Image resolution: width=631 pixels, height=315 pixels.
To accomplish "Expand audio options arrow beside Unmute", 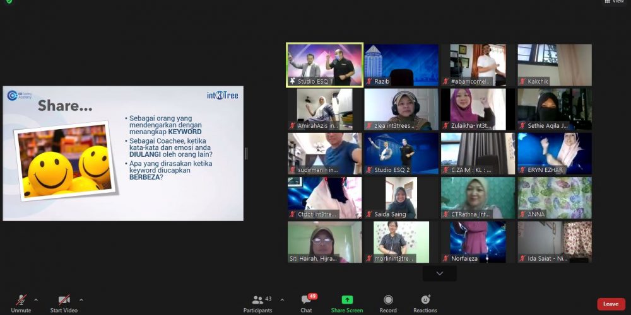I will [36, 300].
